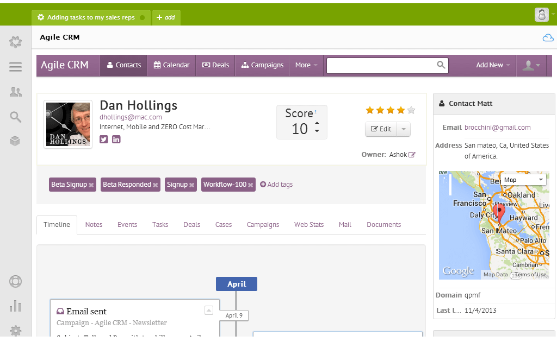The height and width of the screenshot is (342, 557).
Task: Click the April month marker on the timeline
Action: (237, 284)
